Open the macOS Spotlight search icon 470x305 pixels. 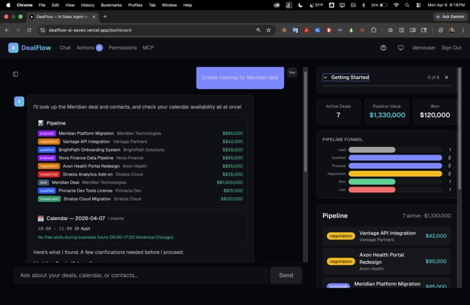[407, 5]
